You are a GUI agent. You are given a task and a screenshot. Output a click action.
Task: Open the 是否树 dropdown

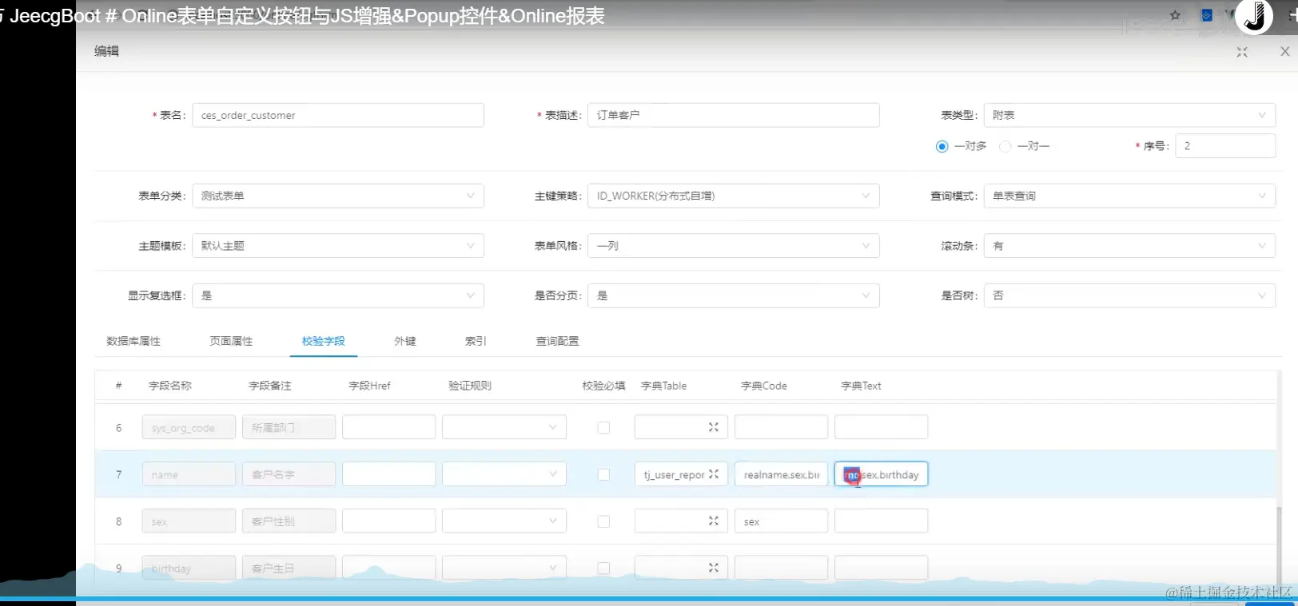click(x=1129, y=295)
